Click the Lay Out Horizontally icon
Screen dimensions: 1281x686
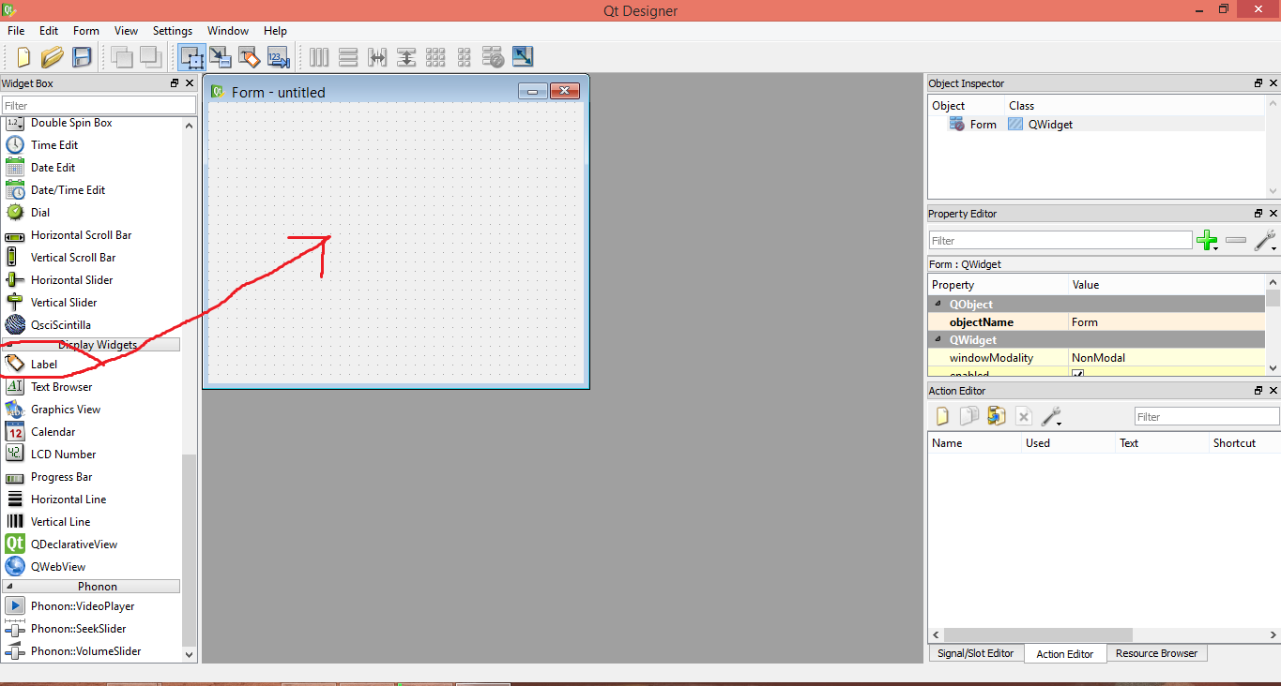tap(319, 57)
